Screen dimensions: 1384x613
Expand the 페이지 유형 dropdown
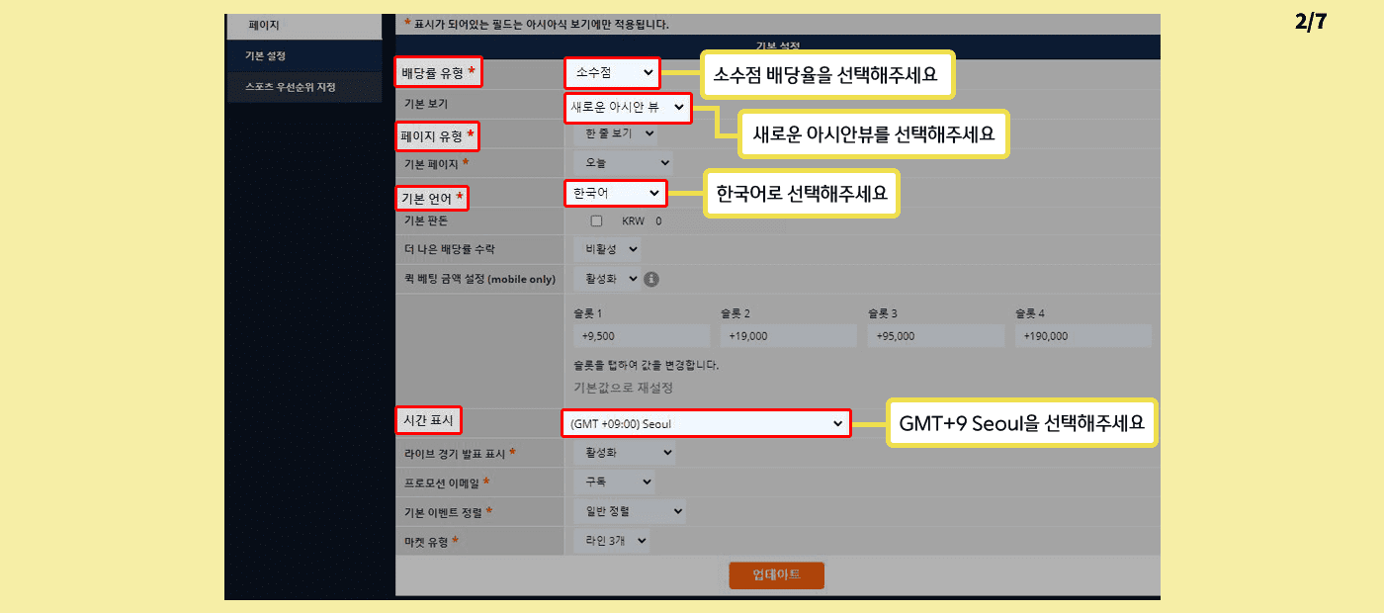(x=614, y=132)
